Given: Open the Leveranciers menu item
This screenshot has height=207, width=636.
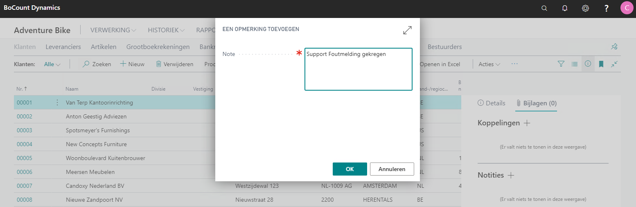Looking at the screenshot, I should coord(63,47).
